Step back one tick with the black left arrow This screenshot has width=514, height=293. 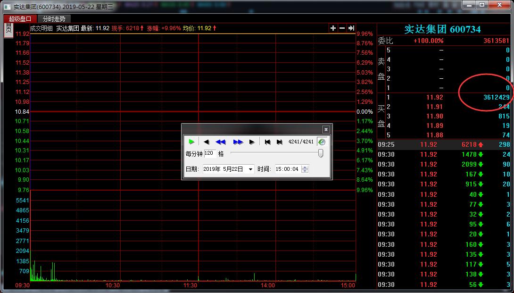click(x=206, y=142)
